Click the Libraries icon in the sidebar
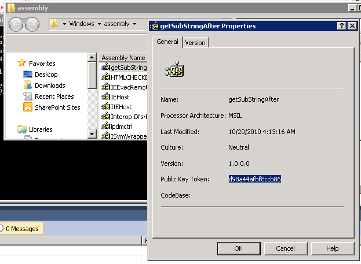 pyautogui.click(x=22, y=129)
